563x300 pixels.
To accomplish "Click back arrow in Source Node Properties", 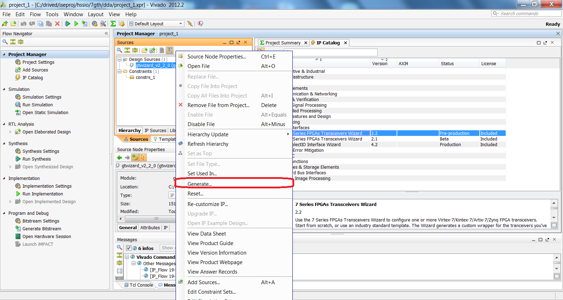I will (120, 157).
